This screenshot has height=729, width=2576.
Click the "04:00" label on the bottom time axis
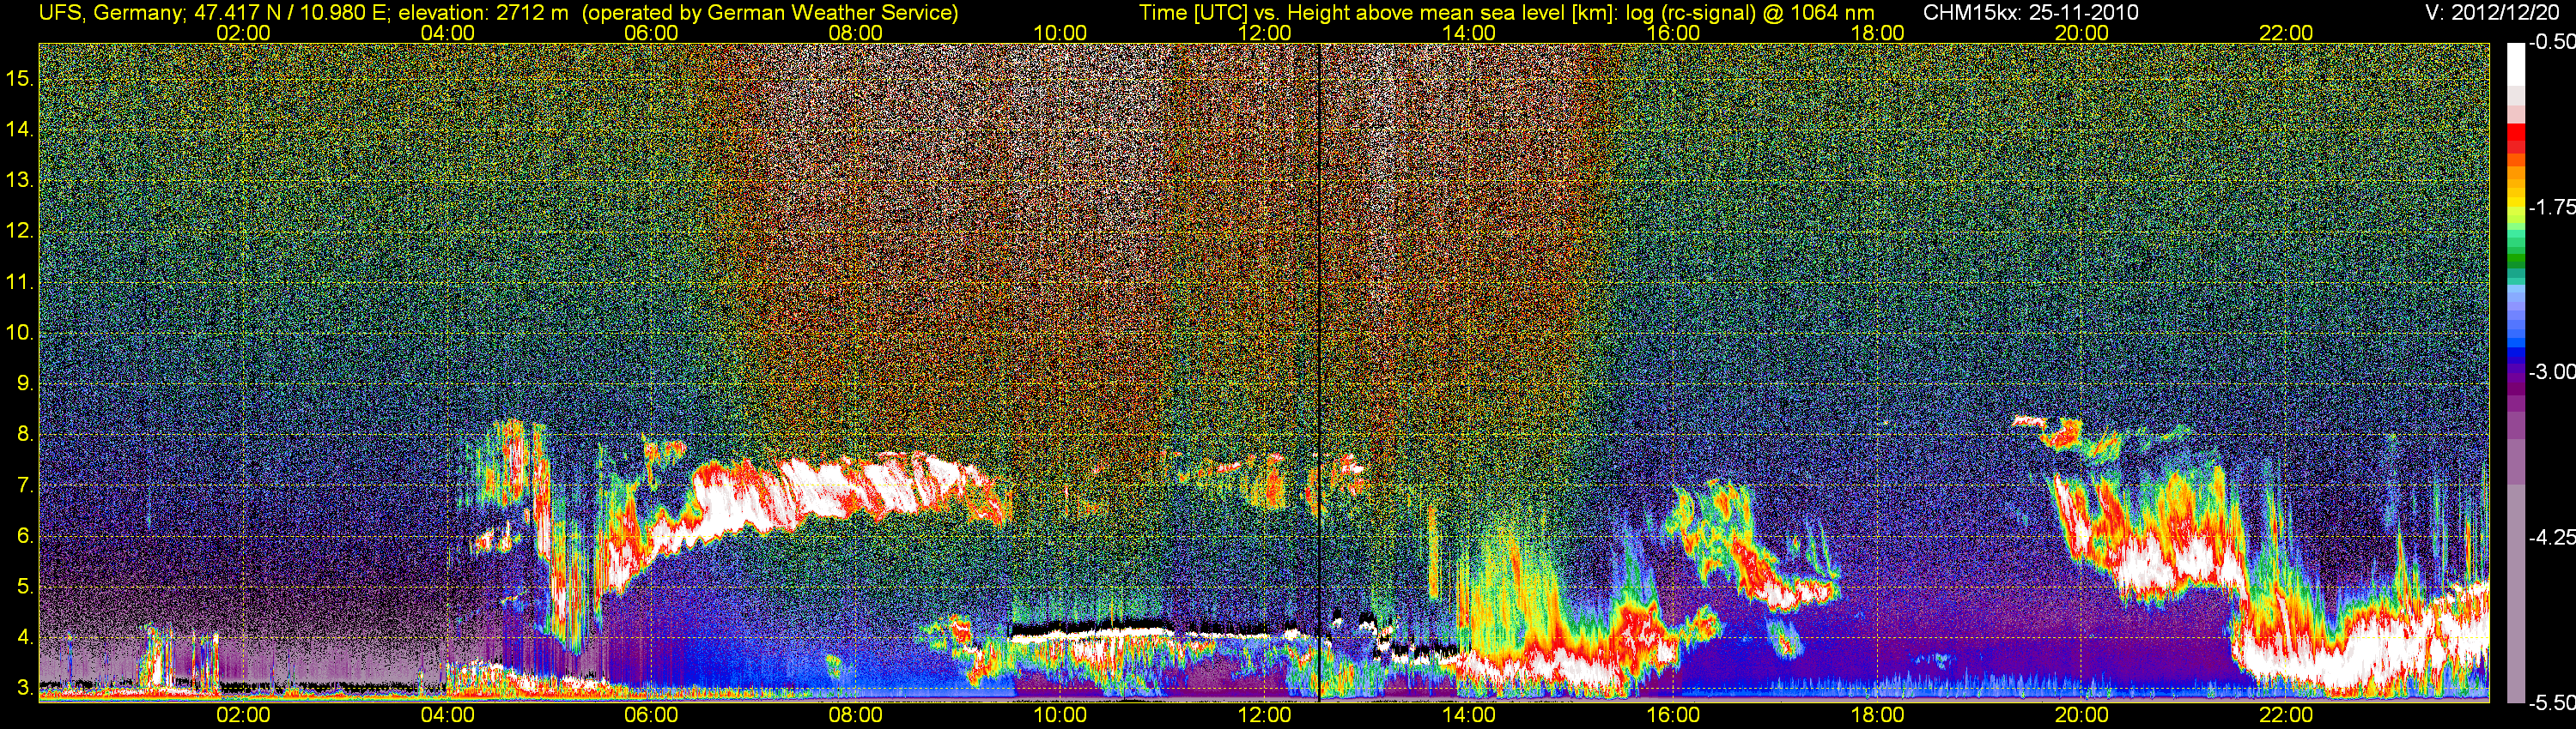tap(447, 715)
